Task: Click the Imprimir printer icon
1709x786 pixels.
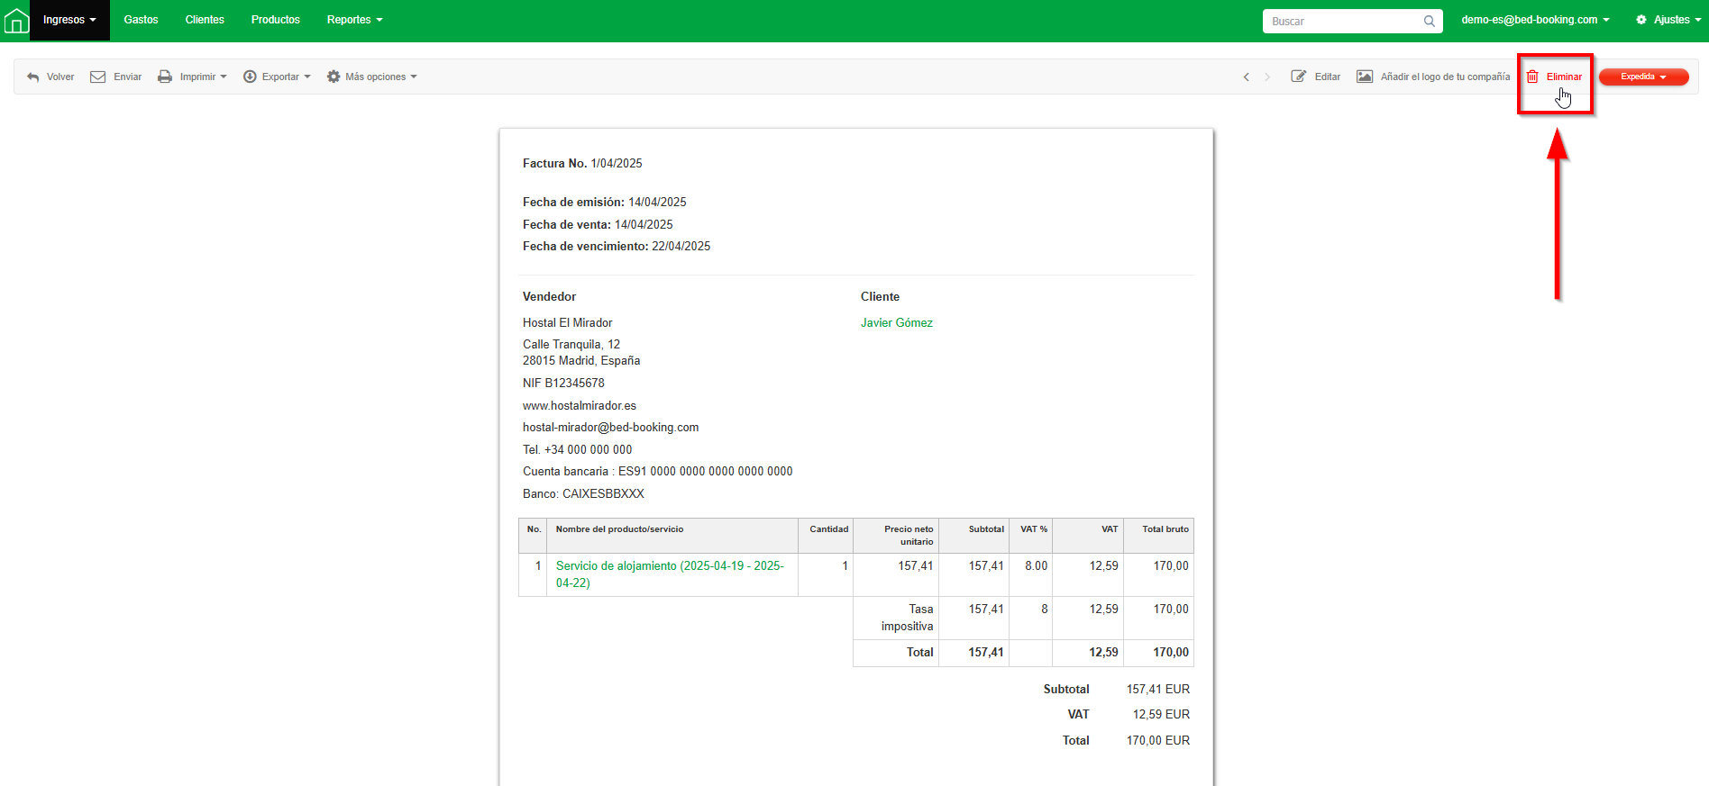Action: click(165, 77)
